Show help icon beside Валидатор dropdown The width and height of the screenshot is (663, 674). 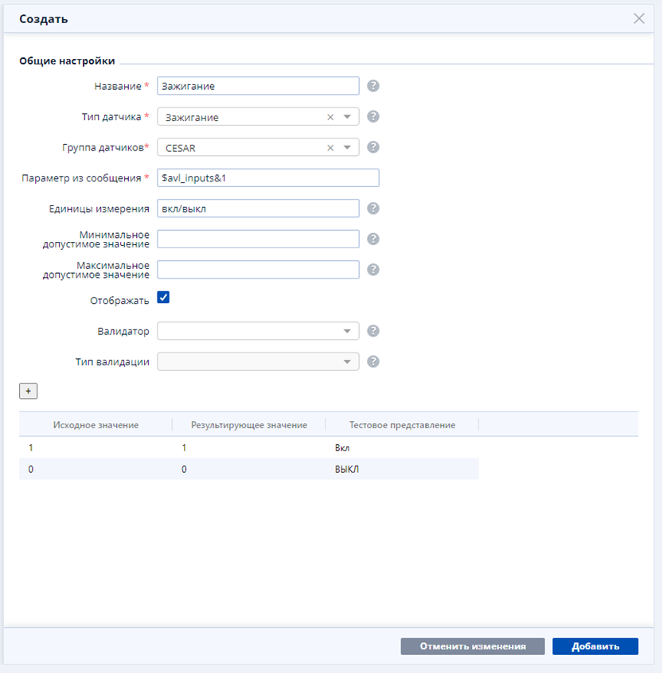pos(372,331)
